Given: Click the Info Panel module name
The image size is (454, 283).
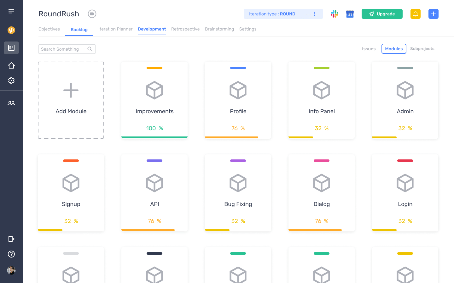Looking at the screenshot, I should click(322, 111).
